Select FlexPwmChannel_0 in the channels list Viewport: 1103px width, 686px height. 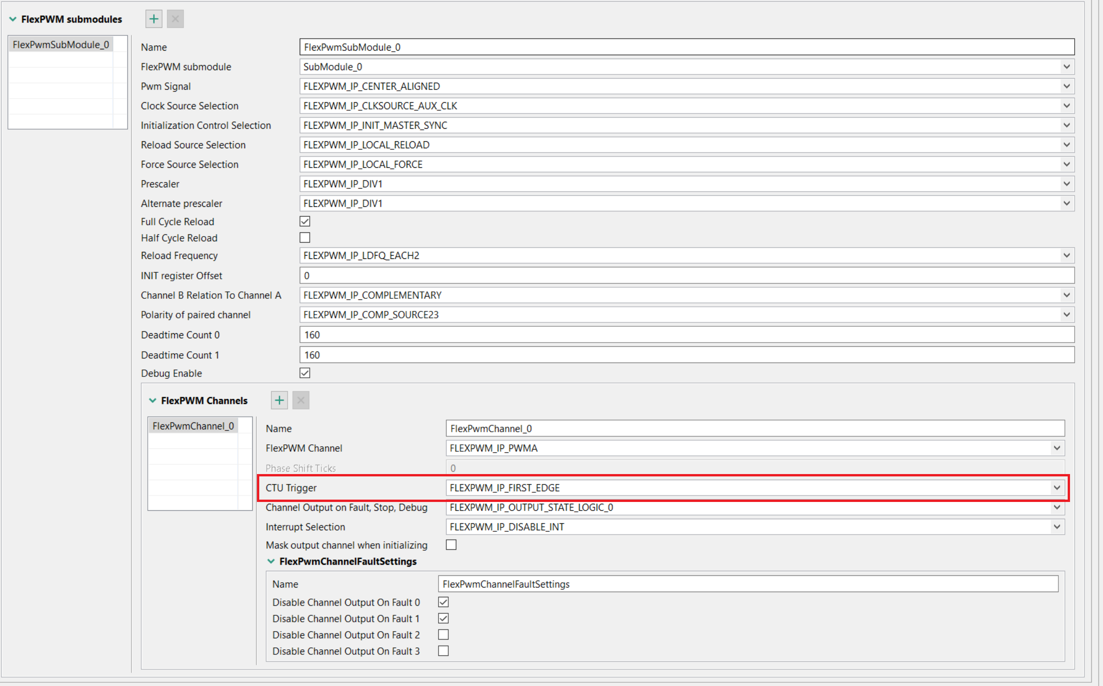point(193,426)
